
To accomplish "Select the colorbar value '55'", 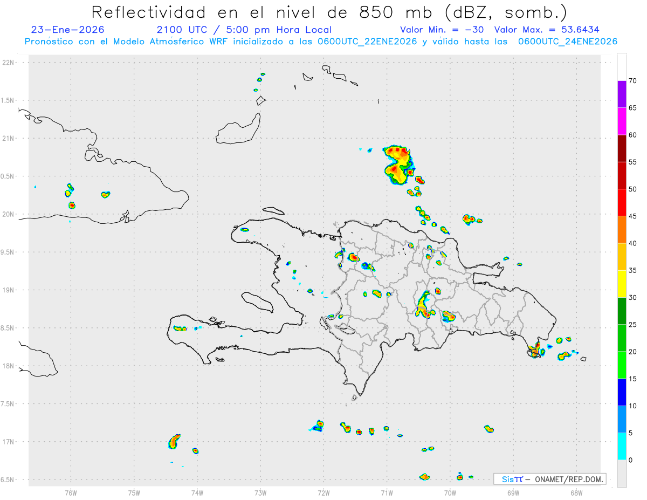I will click(x=634, y=162).
